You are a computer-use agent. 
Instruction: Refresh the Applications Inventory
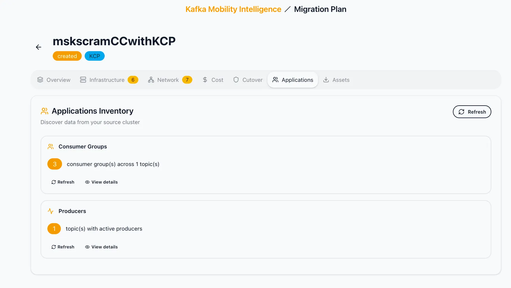pyautogui.click(x=472, y=112)
